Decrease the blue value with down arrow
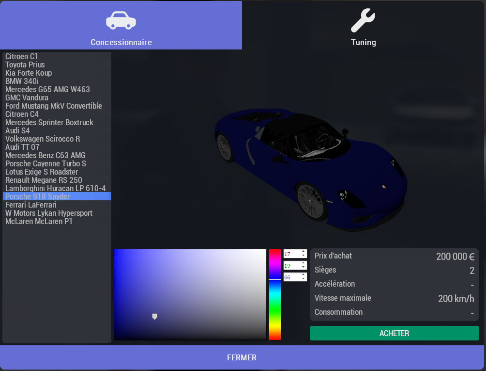The width and height of the screenshot is (486, 371). [x=303, y=279]
